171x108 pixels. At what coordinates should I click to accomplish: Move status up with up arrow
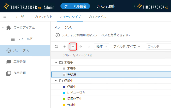[x=81, y=47]
